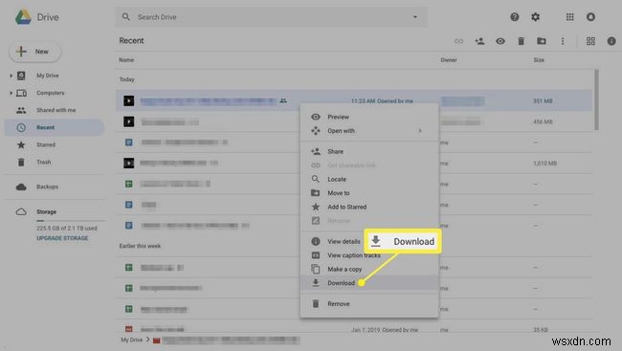Open Trash in sidebar
The width and height of the screenshot is (622, 351).
coord(44,162)
